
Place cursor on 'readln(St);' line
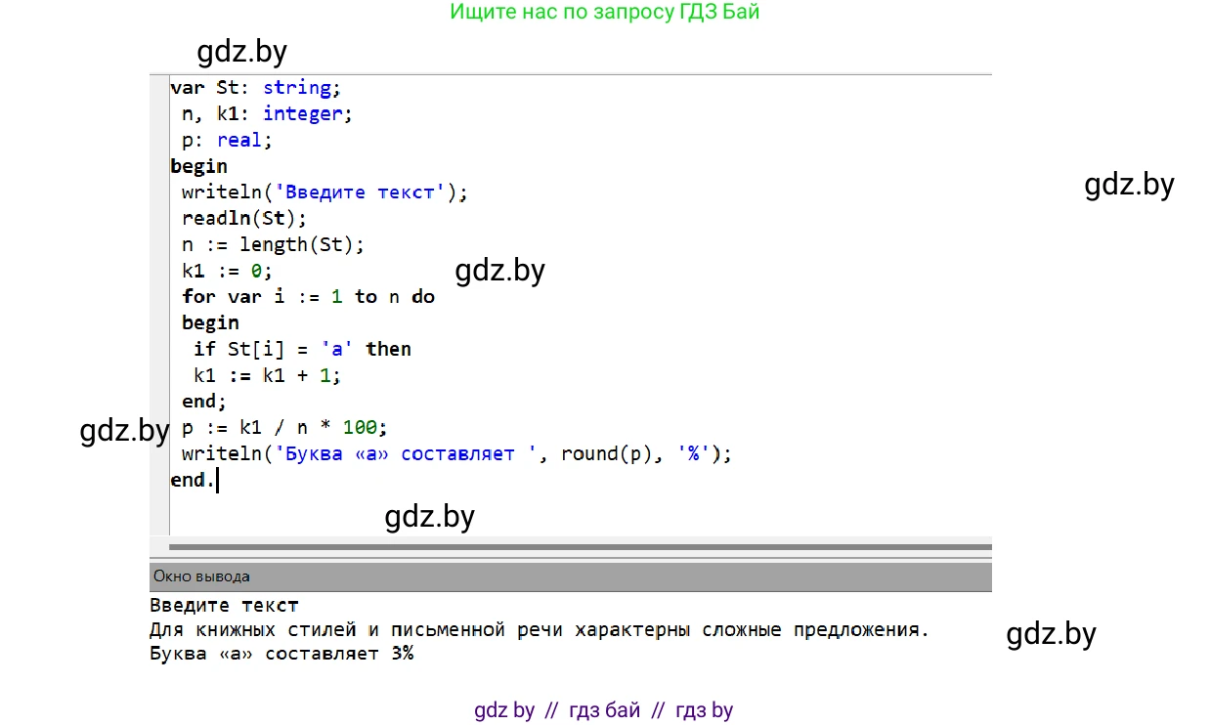point(244,219)
